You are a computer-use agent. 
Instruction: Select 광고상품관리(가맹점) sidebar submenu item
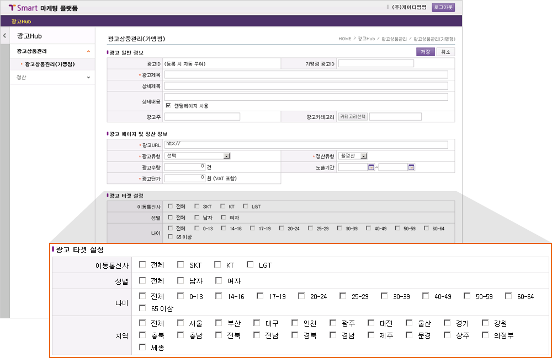pos(50,64)
